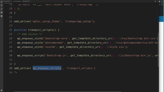Click '/js/bootstrap.min.js' string on line 30
This screenshot has width=164, height=92.
135,55
